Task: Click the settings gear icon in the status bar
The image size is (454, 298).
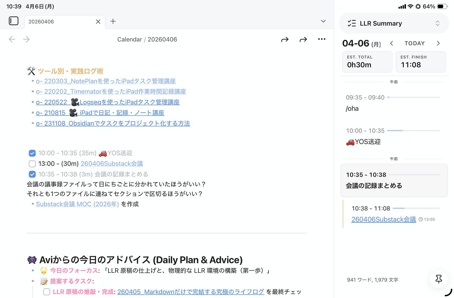Action: tap(418, 6)
